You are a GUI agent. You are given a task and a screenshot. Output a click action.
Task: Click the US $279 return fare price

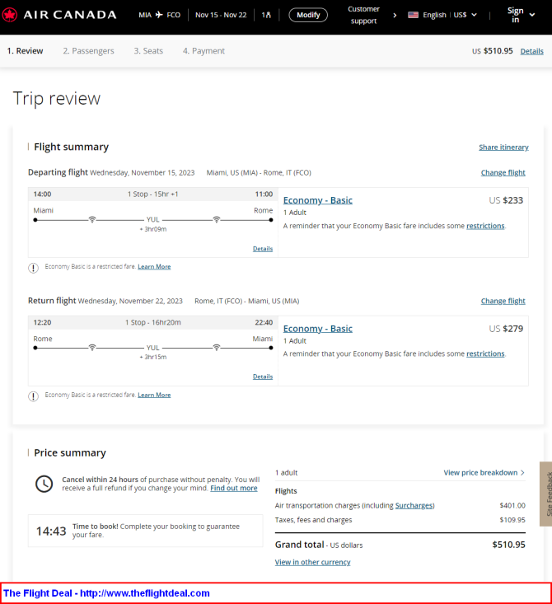506,329
